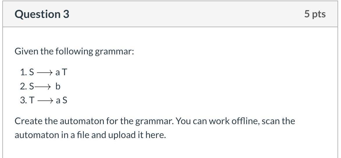Viewport: 341px width, 158px height.
Task: Click the "T" ending rule 1
Action: (64, 72)
